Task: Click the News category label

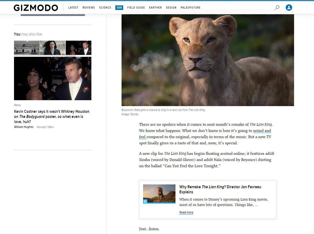Action: [18, 105]
